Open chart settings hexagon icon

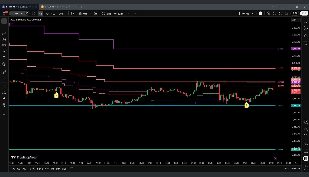click(274, 13)
